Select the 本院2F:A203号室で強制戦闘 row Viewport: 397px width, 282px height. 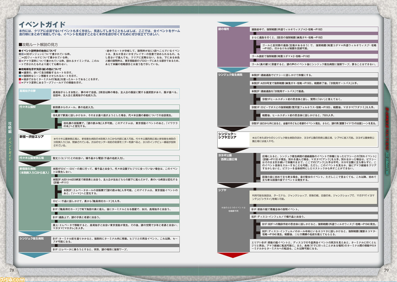point(314,83)
